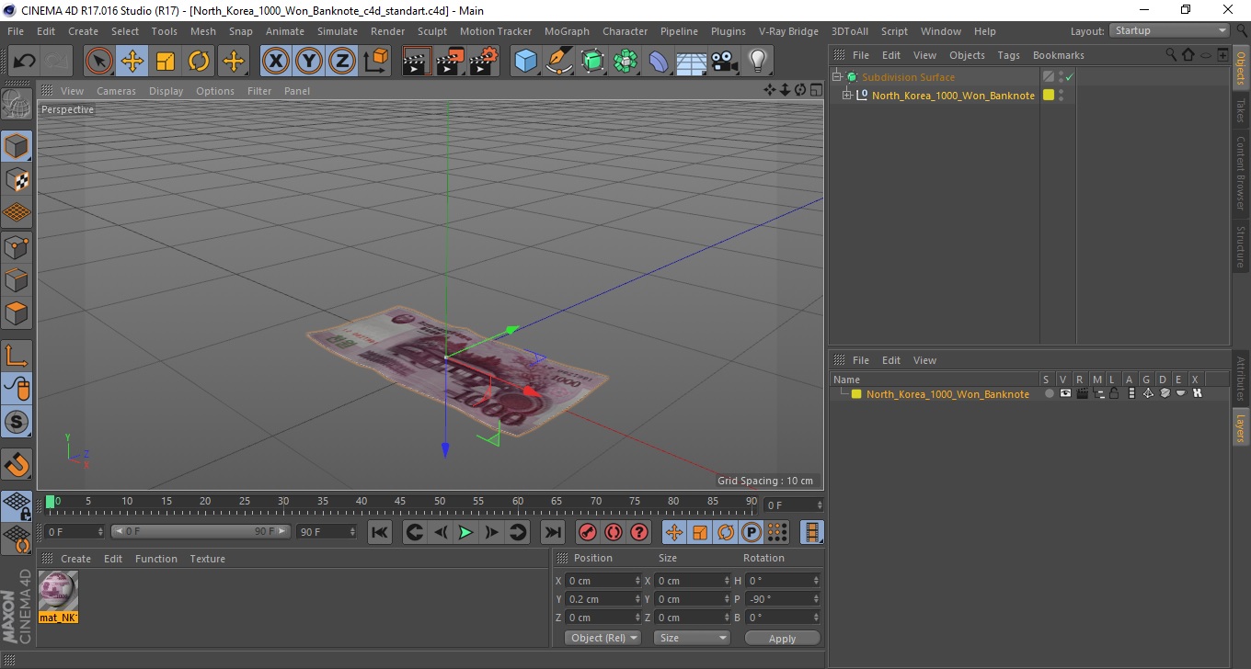Toggle layer Solo dot in S column
Viewport: 1251px width, 669px height.
point(1048,393)
